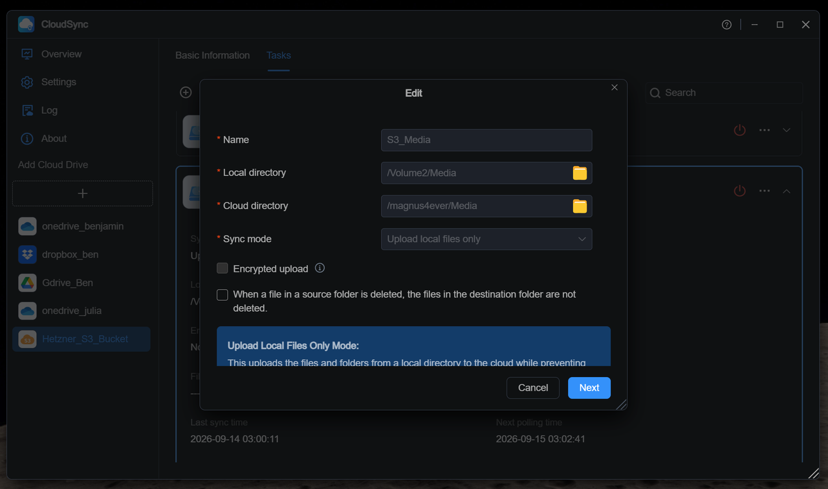Click the Next button

589,387
